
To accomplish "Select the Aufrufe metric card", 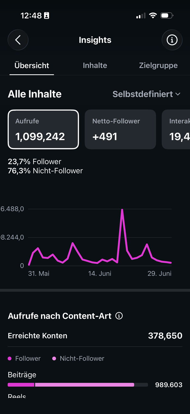I will tap(43, 129).
